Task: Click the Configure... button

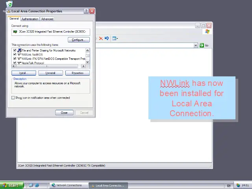Action: point(79,40)
